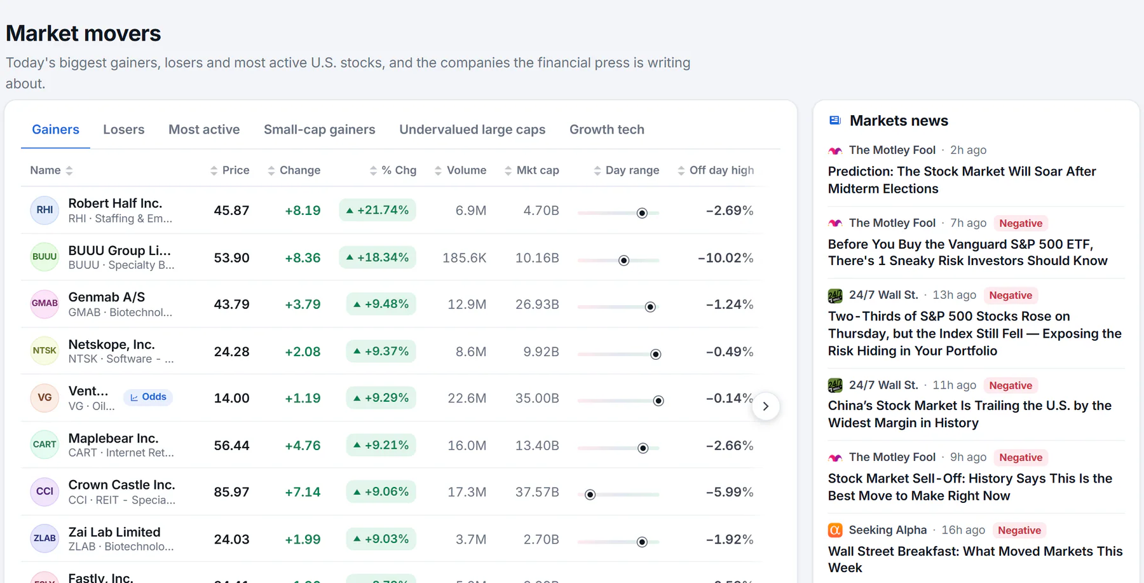
Task: Click the RHI ticker badge icon
Action: 44,210
